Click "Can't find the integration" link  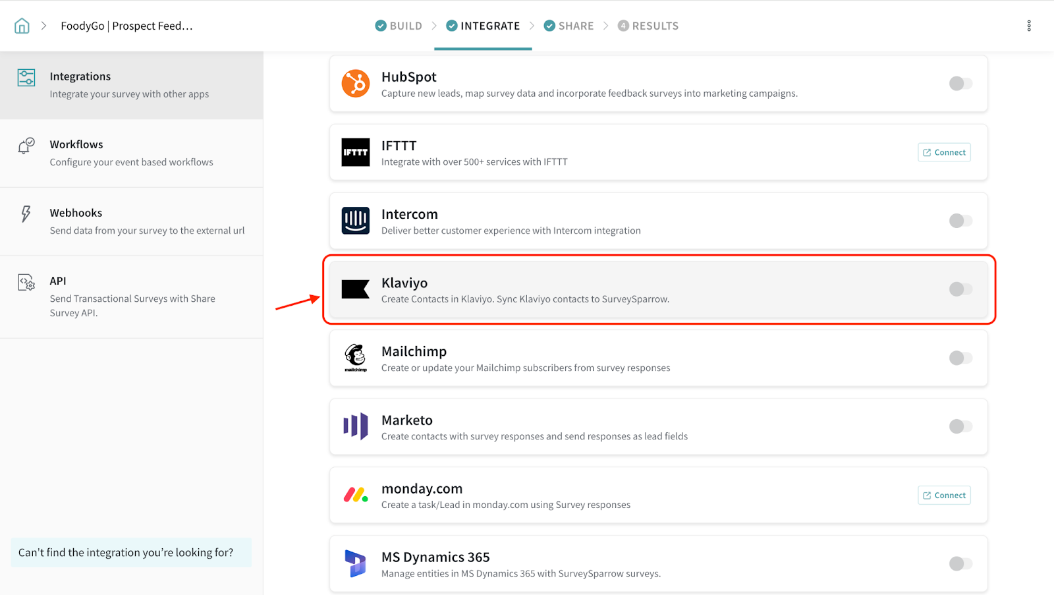(x=126, y=552)
